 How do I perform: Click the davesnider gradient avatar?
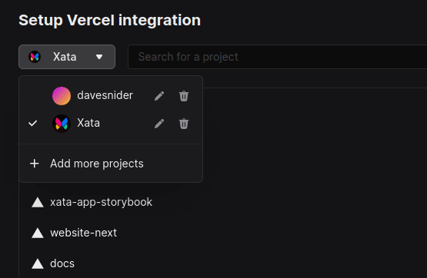pyautogui.click(x=62, y=96)
